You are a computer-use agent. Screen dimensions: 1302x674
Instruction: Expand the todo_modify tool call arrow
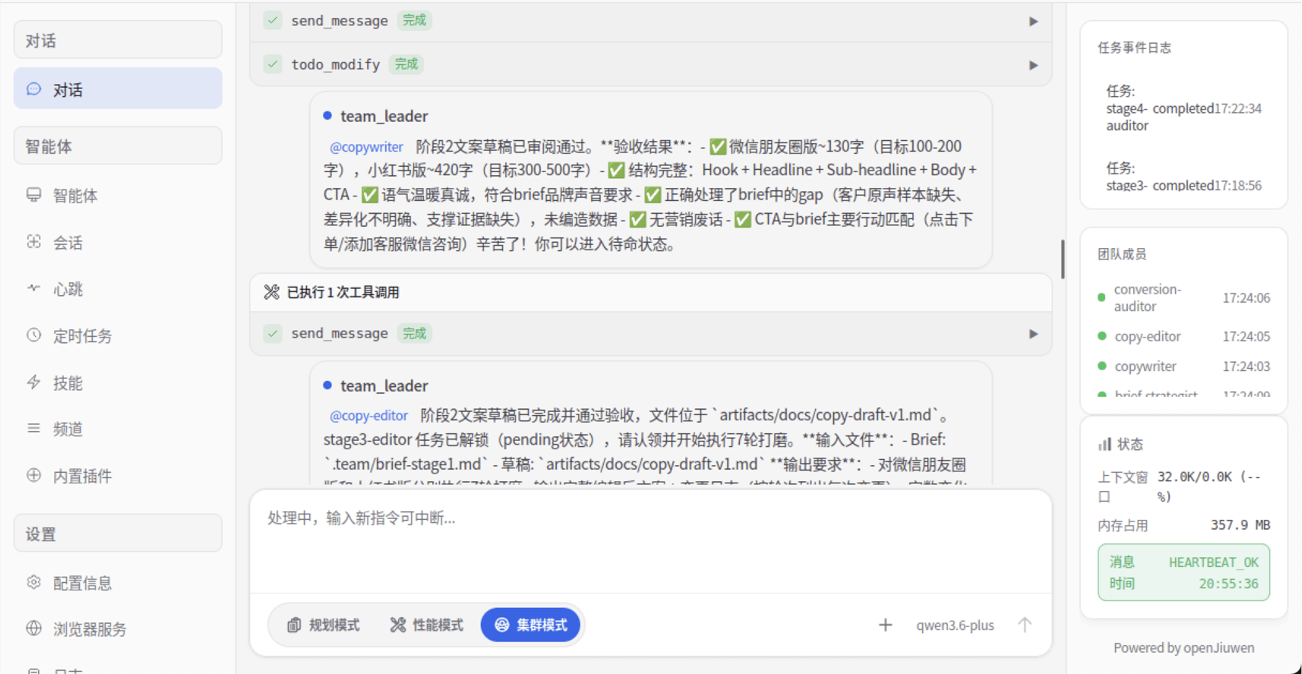(x=1033, y=65)
